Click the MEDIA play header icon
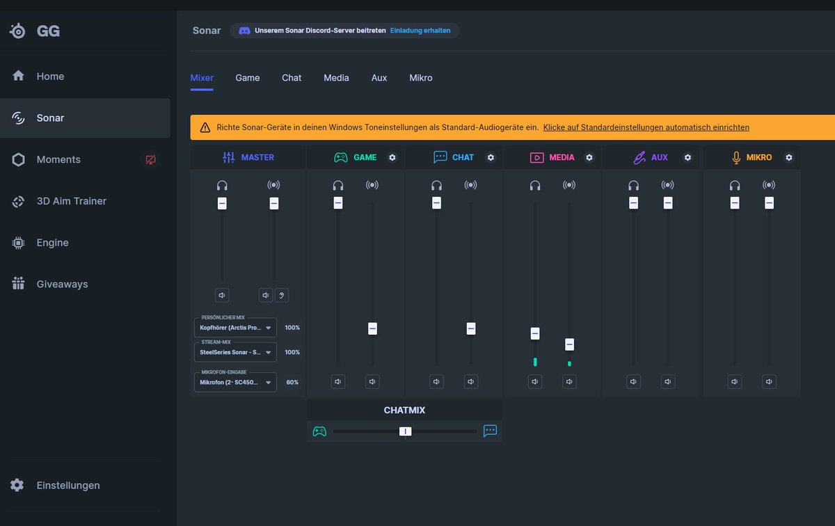Screen dimensions: 835x526 pos(536,157)
